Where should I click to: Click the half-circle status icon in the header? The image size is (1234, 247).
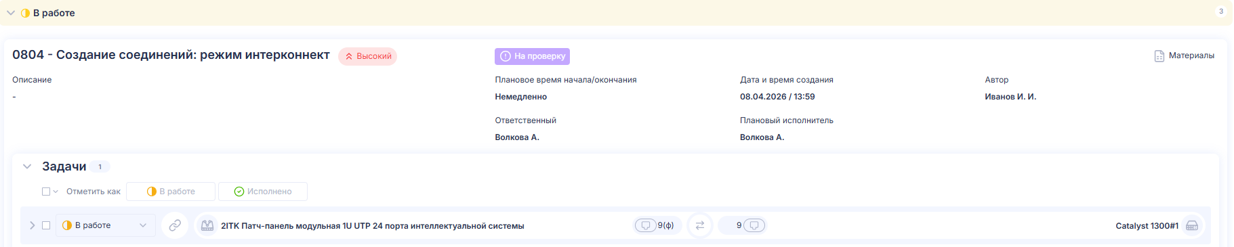26,13
